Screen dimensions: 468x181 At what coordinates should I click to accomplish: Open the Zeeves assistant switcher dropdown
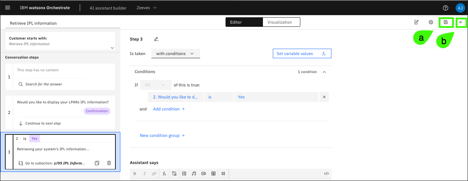click(146, 8)
